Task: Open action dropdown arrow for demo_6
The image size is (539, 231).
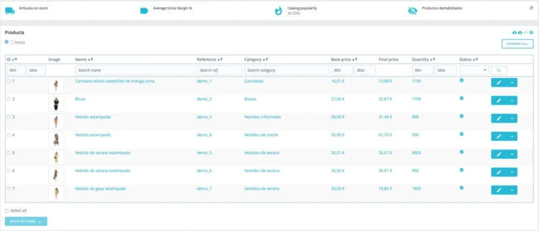Action: coord(512,172)
